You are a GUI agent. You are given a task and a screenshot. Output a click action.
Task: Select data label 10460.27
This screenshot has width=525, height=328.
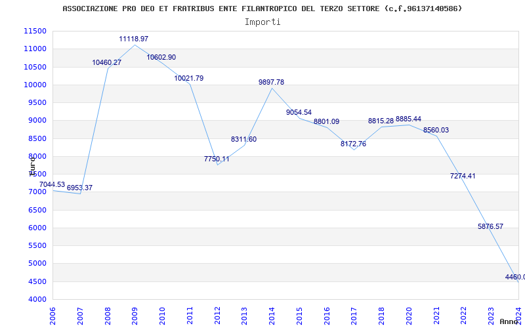tap(107, 62)
